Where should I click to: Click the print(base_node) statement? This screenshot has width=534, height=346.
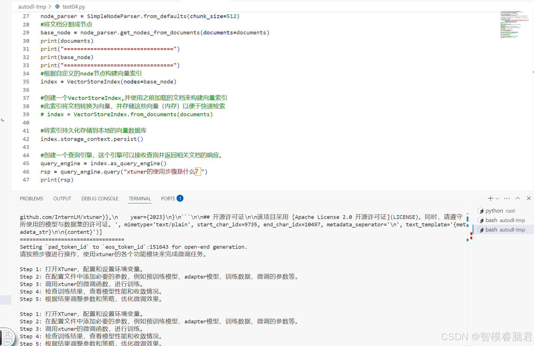click(x=67, y=57)
